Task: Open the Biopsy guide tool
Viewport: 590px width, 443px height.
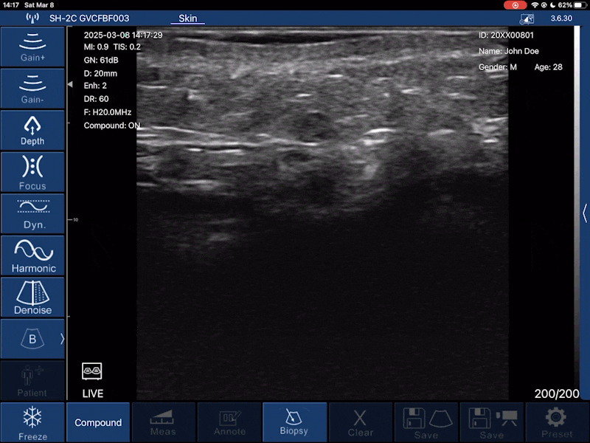Action: coord(294,423)
